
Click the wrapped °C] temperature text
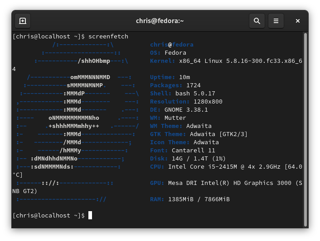pyautogui.click(x=17, y=175)
